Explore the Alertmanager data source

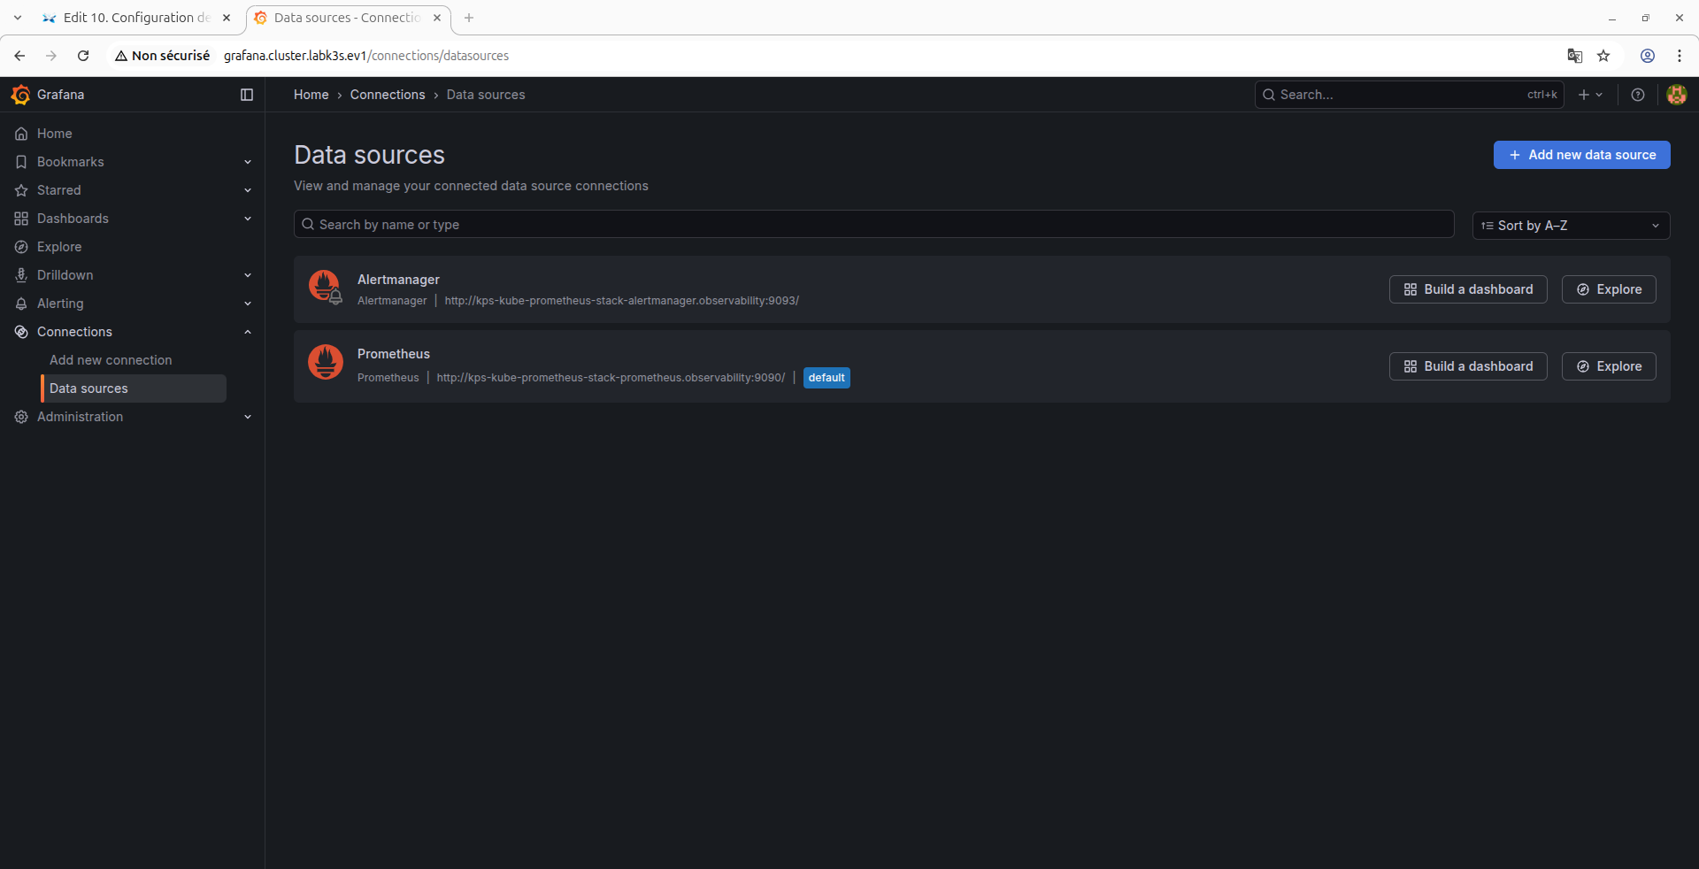[1609, 289]
